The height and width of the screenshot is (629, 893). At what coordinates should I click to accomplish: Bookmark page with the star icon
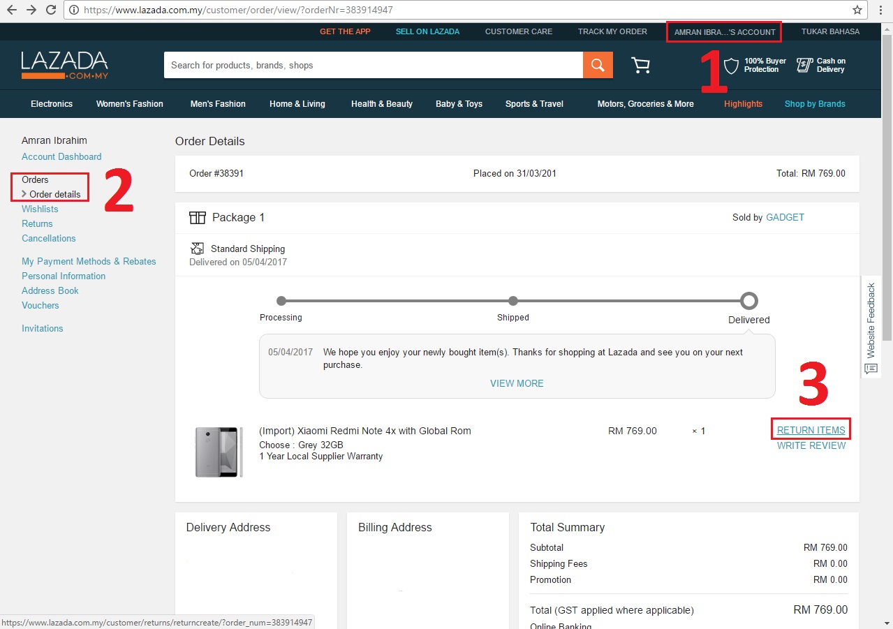(857, 10)
